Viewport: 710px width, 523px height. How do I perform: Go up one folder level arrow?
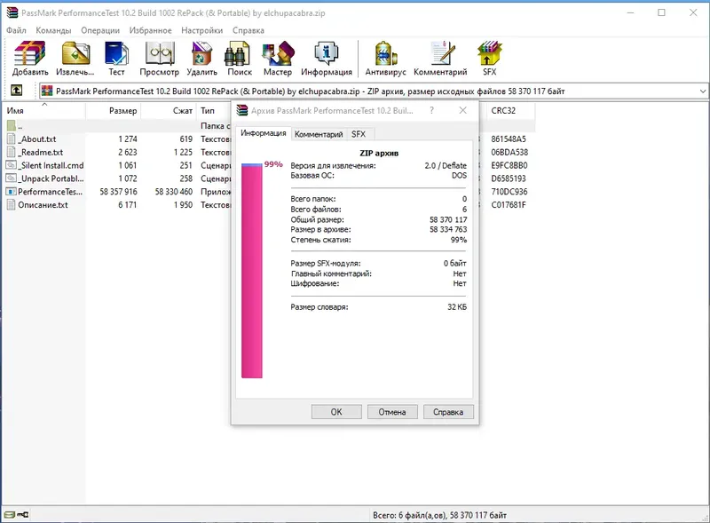point(16,91)
